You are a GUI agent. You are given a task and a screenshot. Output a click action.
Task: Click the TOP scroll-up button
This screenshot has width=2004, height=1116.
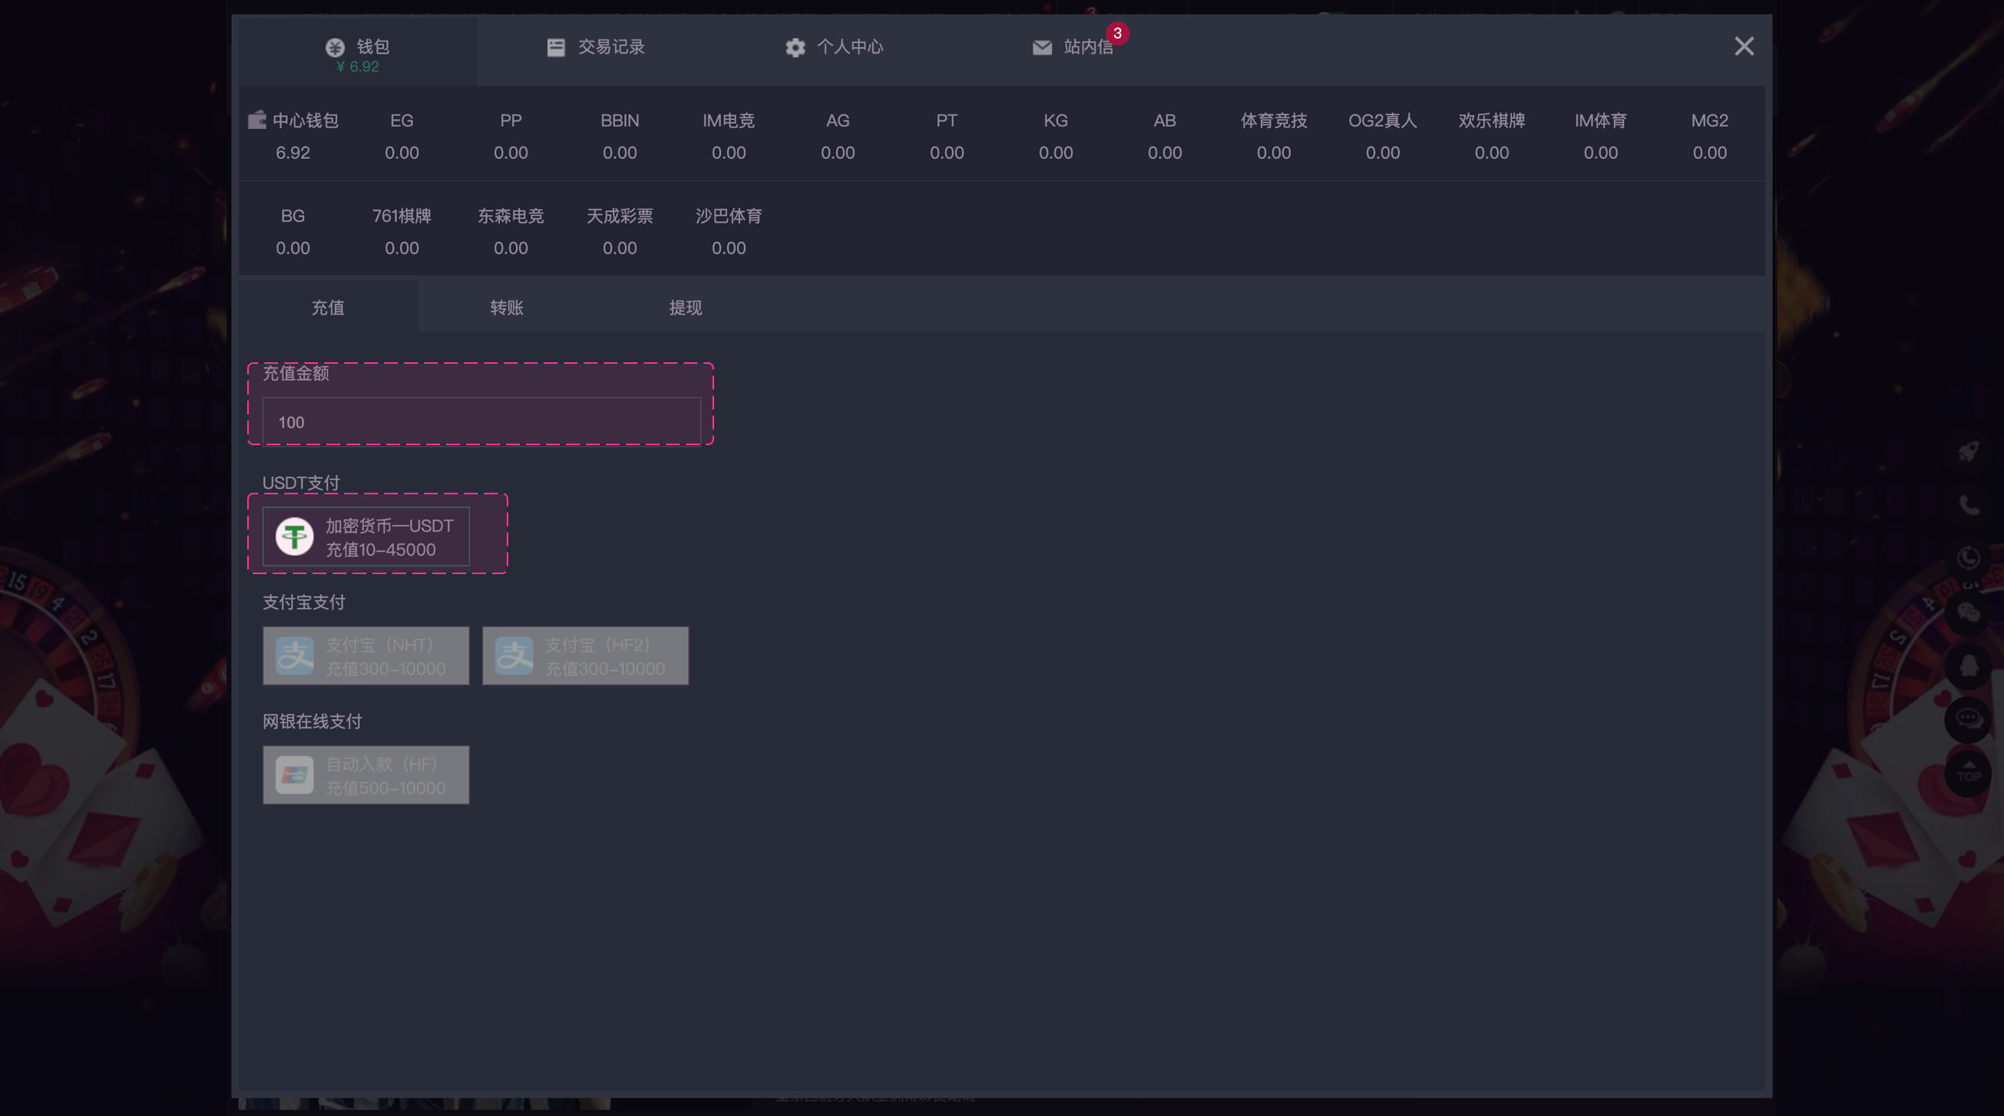tap(1969, 772)
